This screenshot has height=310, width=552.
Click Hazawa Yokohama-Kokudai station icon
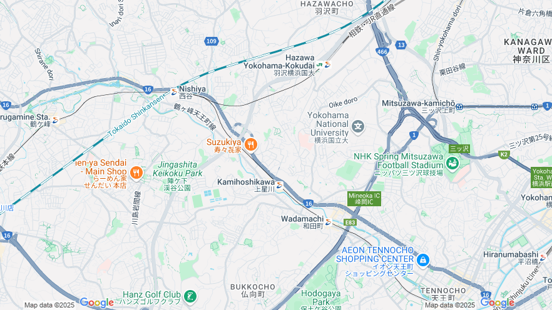pyautogui.click(x=324, y=64)
